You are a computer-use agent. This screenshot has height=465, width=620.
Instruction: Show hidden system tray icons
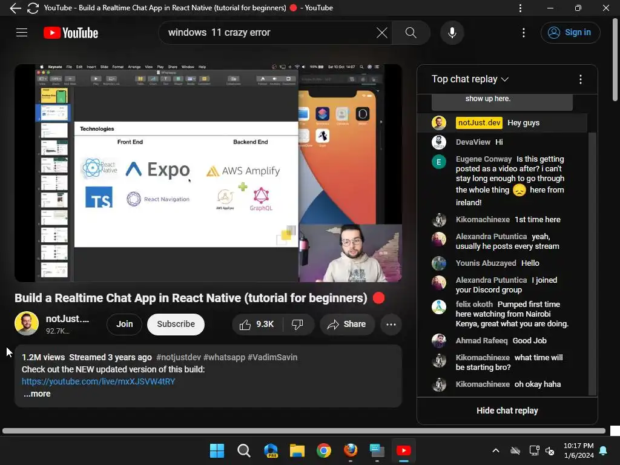pos(495,450)
